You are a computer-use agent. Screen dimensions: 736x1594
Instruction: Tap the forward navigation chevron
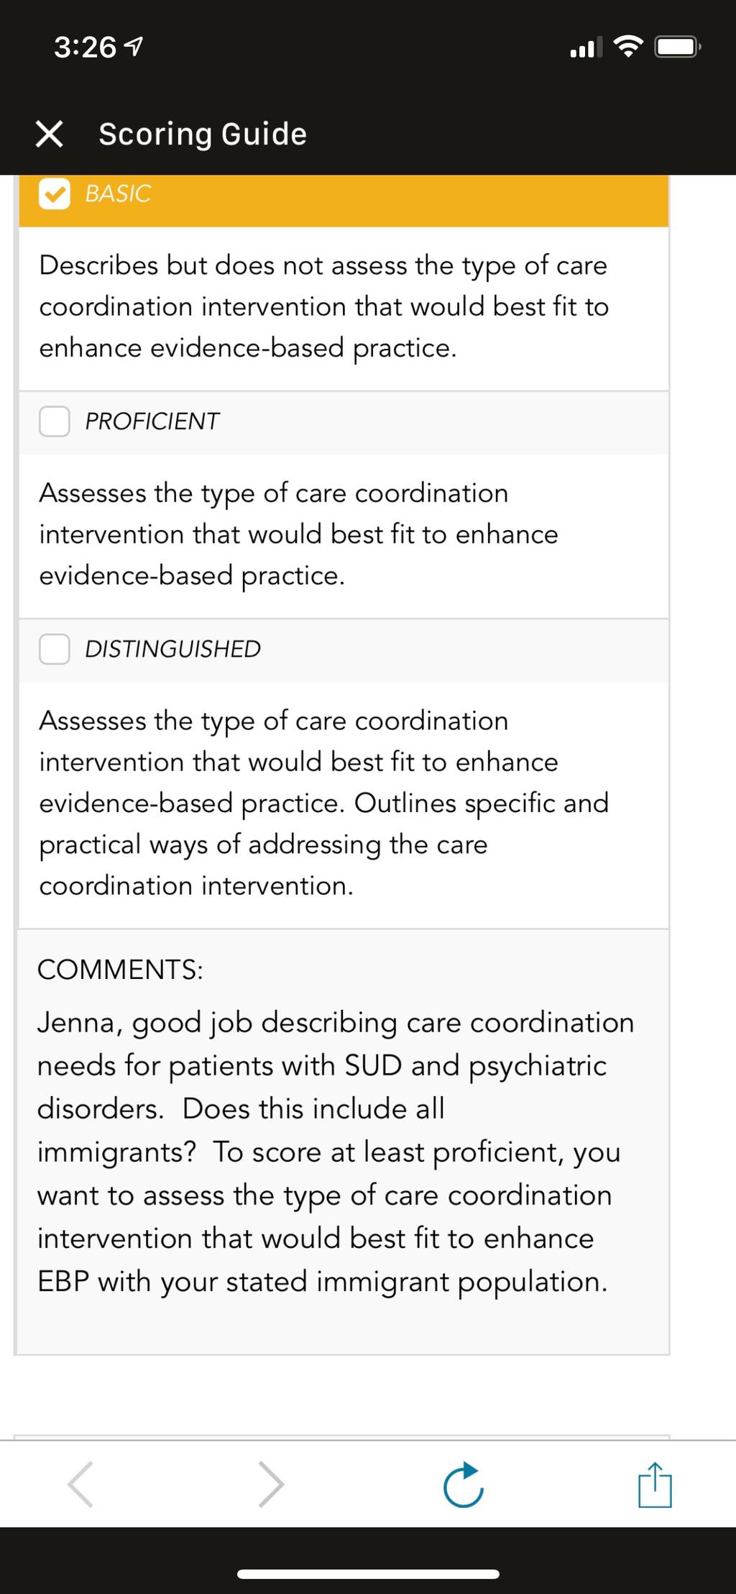[271, 1484]
